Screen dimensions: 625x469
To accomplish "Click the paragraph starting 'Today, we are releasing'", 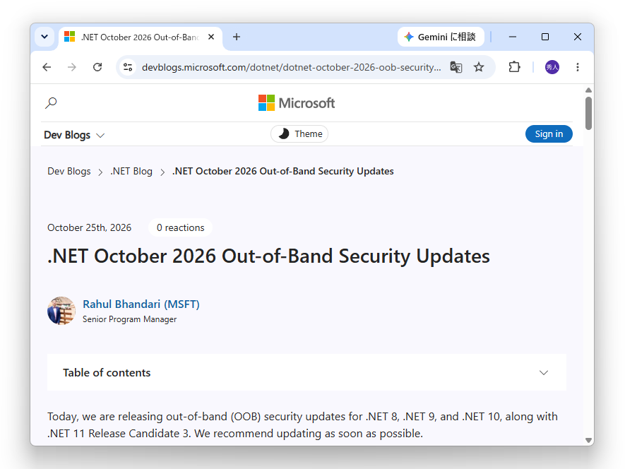I will click(x=302, y=425).
